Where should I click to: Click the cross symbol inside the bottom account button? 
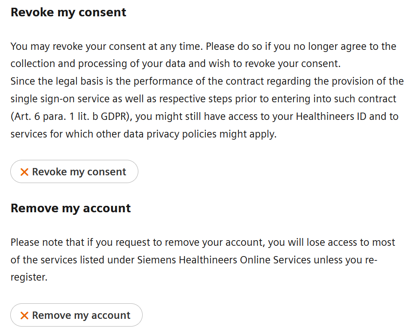pyautogui.click(x=24, y=315)
